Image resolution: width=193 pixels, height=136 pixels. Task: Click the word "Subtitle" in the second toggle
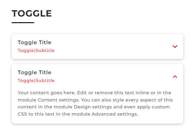pos(45,80)
